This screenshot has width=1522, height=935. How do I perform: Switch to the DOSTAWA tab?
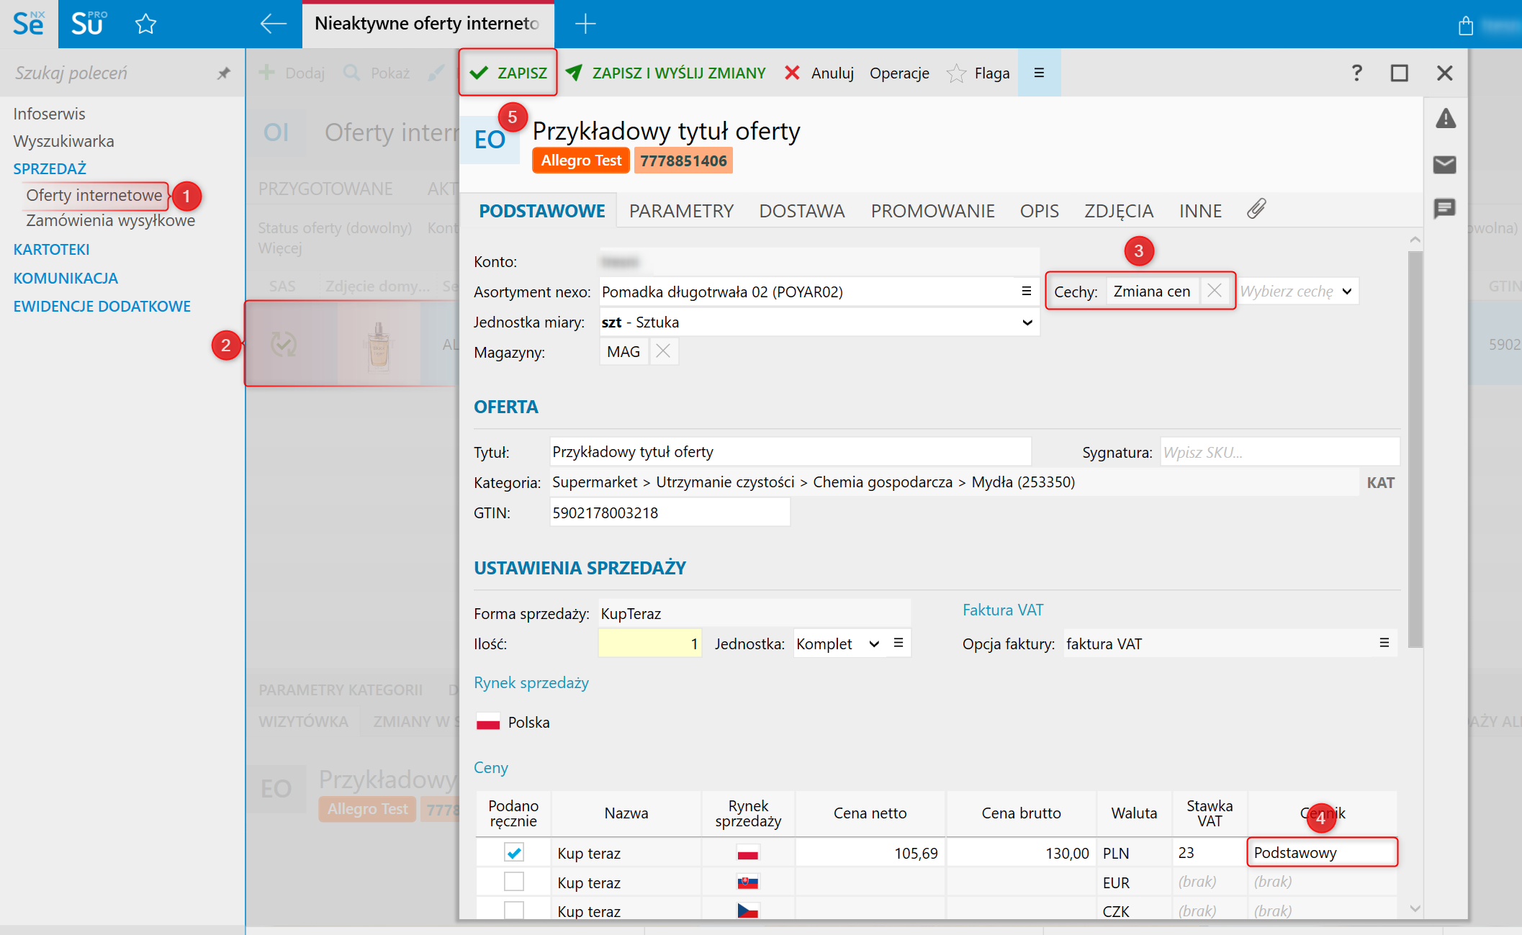point(801,211)
